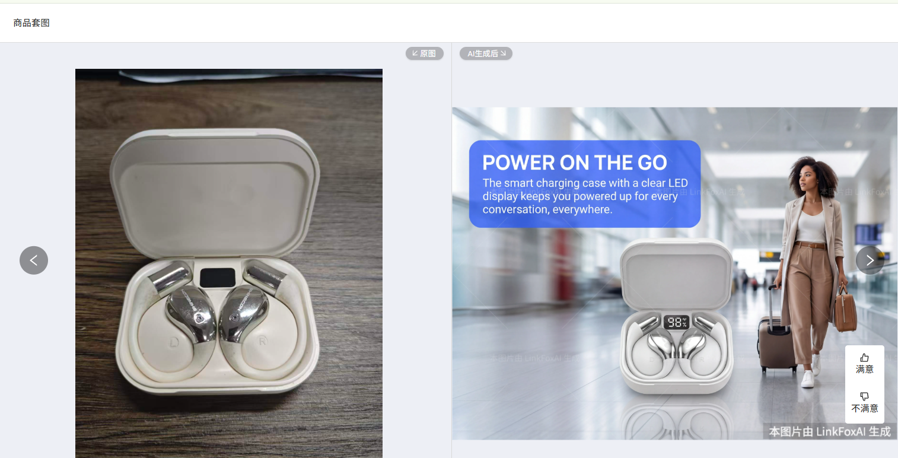Screen dimensions: 898x458
Task: Go to the previous image with left arrow
Action: 34,260
